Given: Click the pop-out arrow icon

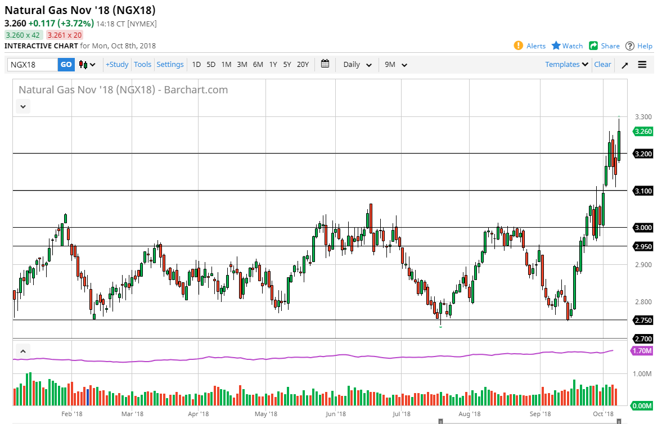Looking at the screenshot, I should click(x=624, y=65).
